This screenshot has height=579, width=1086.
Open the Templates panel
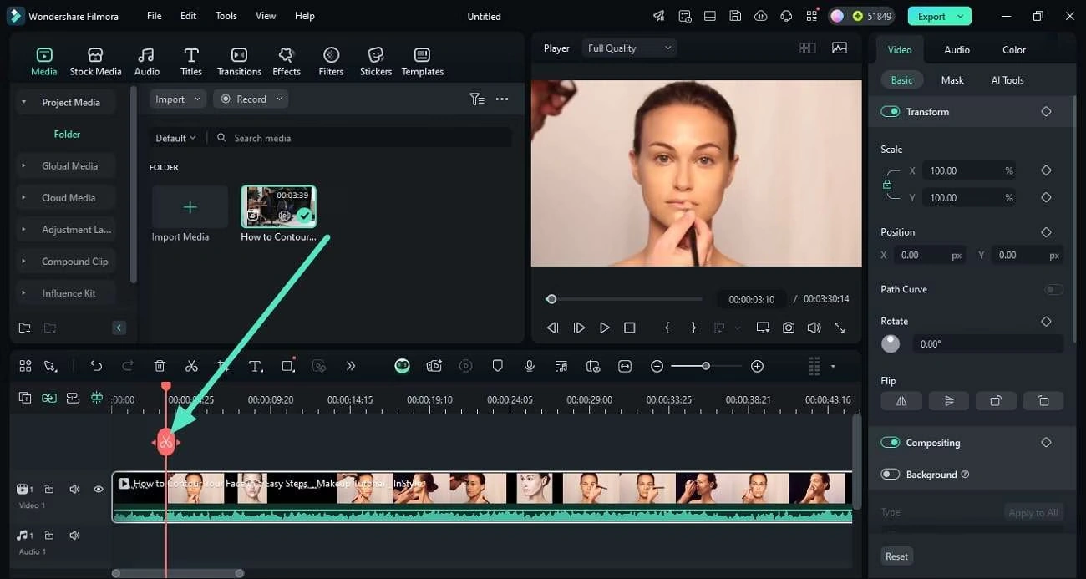(423, 62)
